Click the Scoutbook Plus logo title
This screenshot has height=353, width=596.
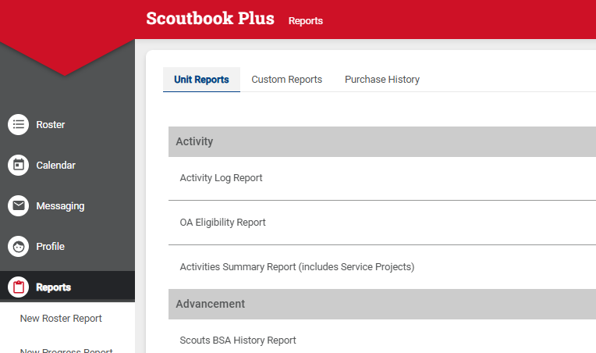pyautogui.click(x=210, y=18)
